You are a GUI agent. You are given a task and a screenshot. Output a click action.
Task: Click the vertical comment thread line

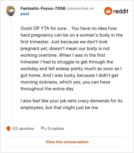(x=11, y=68)
